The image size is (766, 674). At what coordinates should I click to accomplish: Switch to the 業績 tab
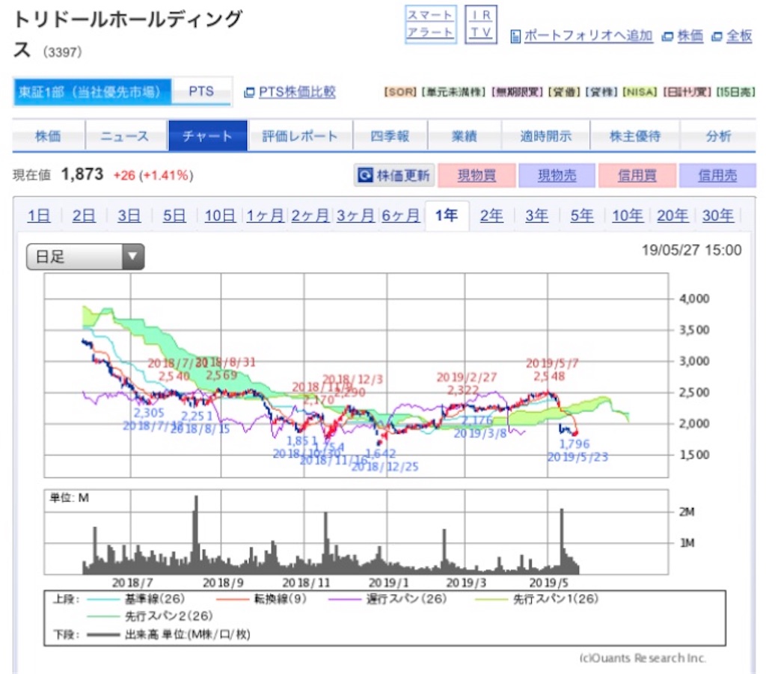(x=464, y=136)
